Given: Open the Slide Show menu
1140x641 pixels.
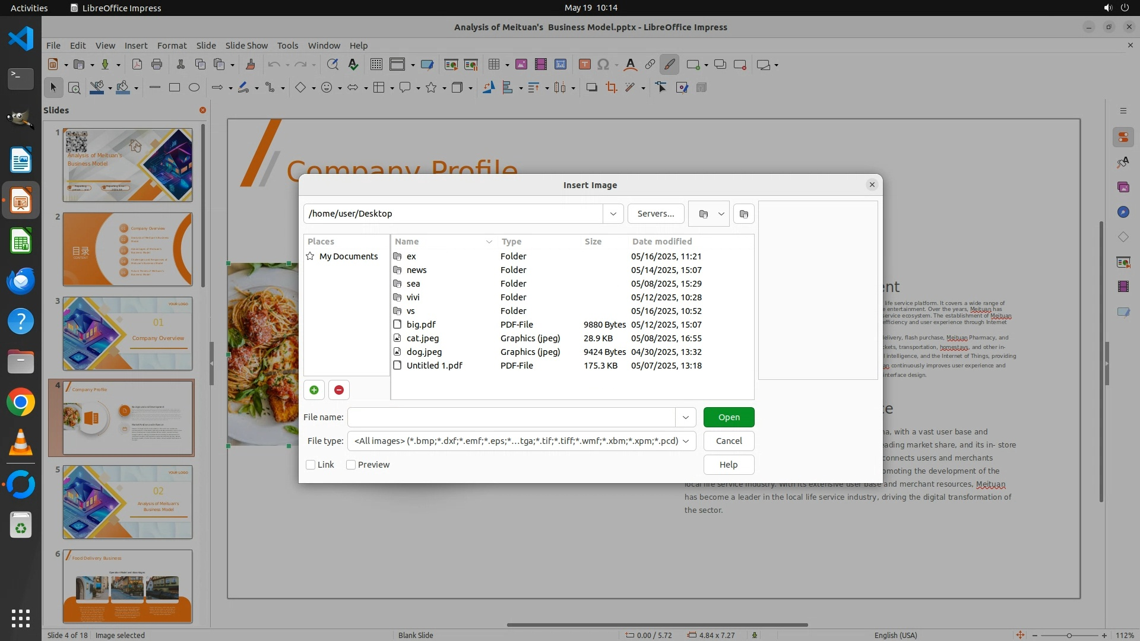Looking at the screenshot, I should 246,46.
